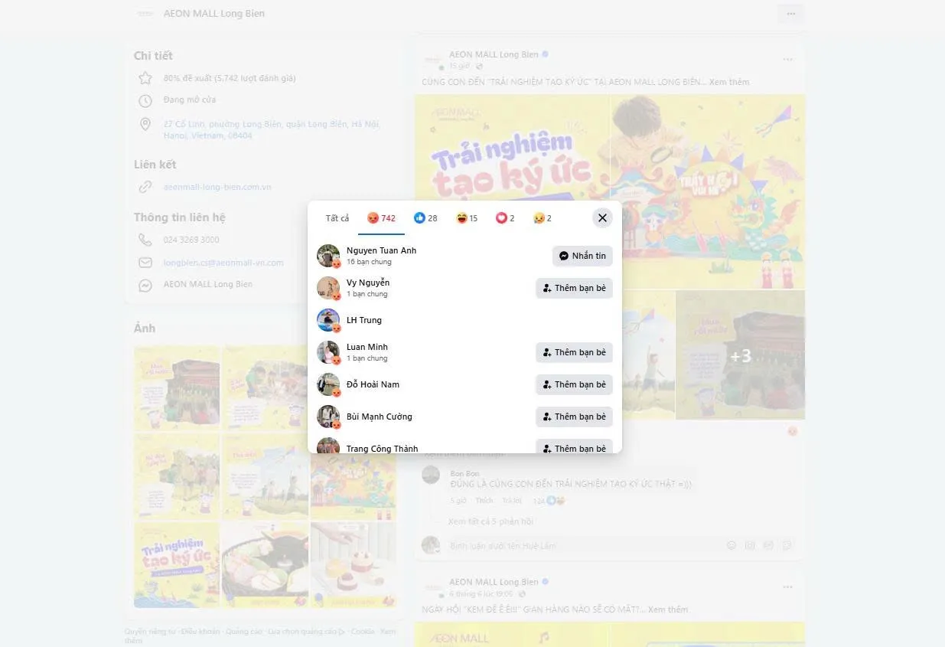Click the name 'Đỗ Hoài Nam'
The image size is (945, 647).
[373, 384]
